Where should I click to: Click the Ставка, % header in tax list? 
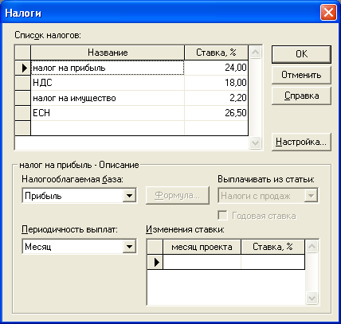216,53
